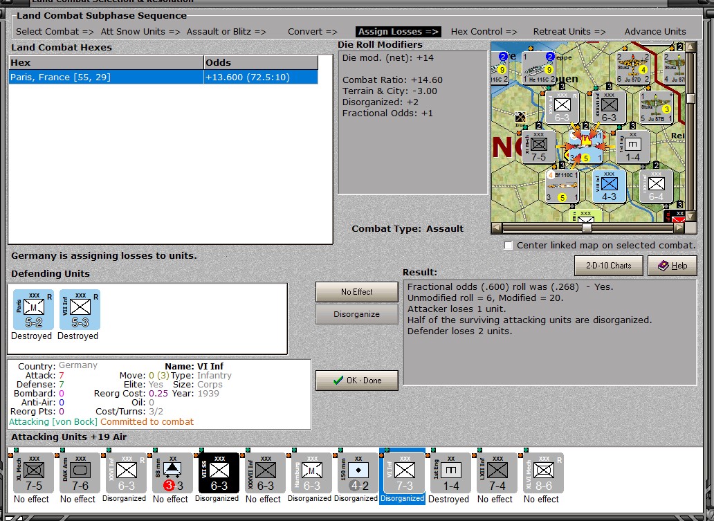
Task: Select the XL Mech 7-5 attacking unit
Action: click(34, 473)
